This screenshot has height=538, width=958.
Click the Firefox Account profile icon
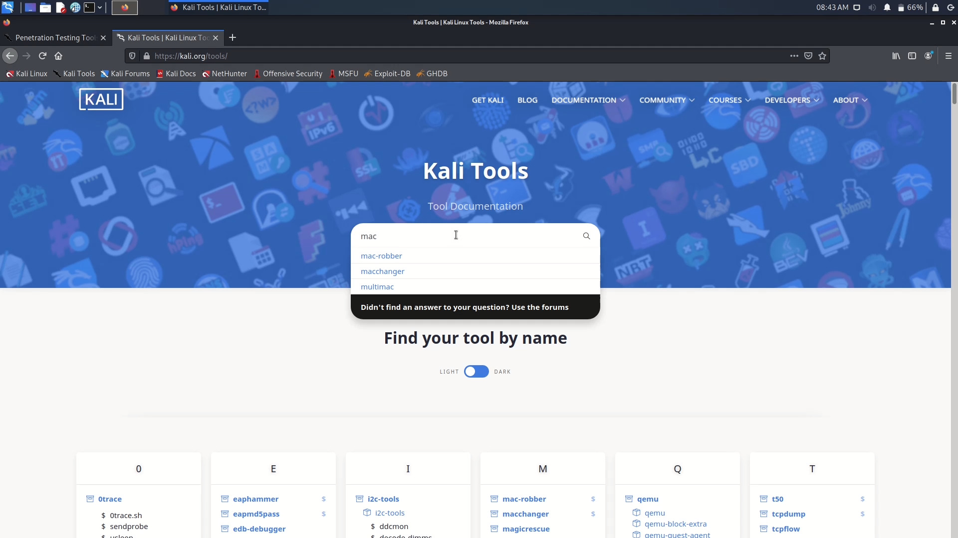click(x=928, y=56)
